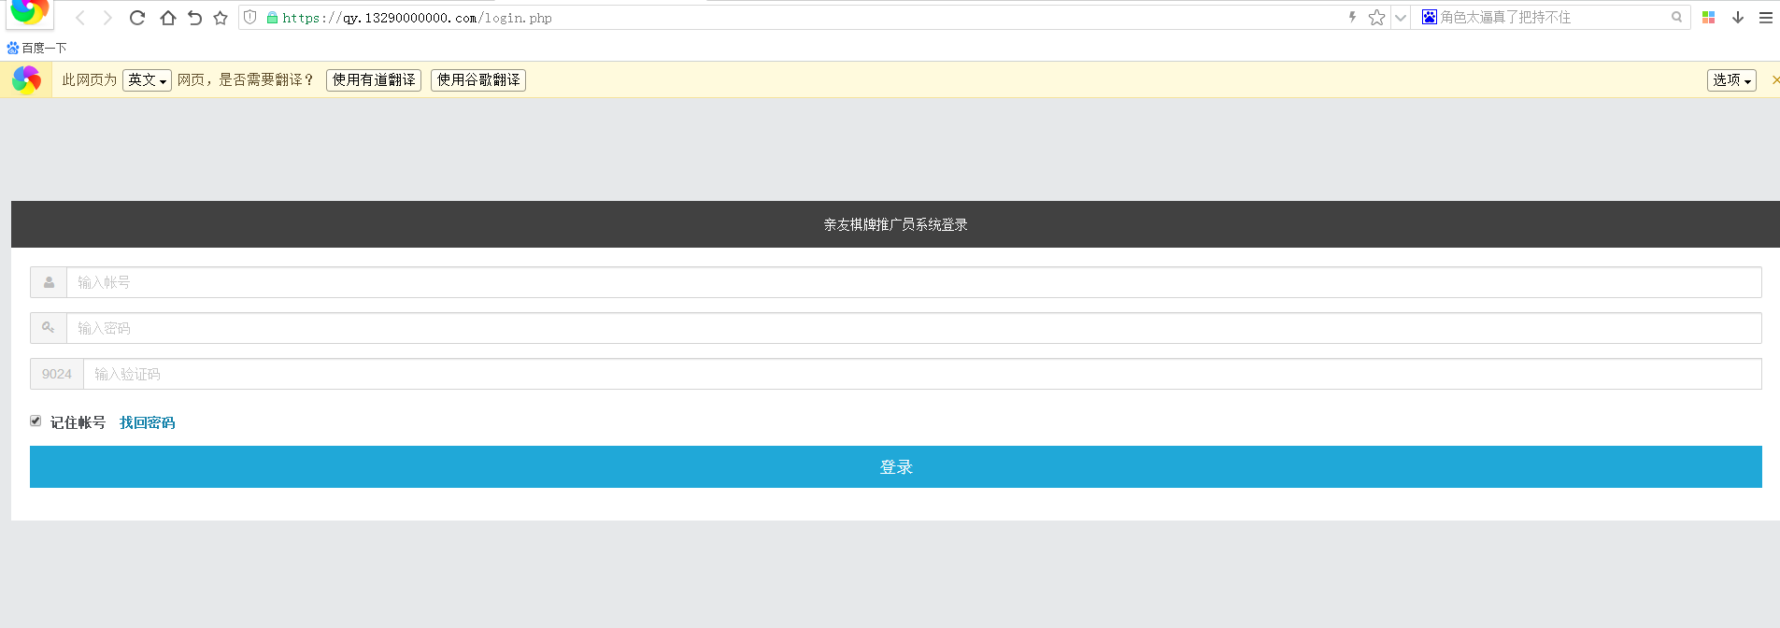Open the hamburger main menu
This screenshot has width=1780, height=628.
[1765, 18]
